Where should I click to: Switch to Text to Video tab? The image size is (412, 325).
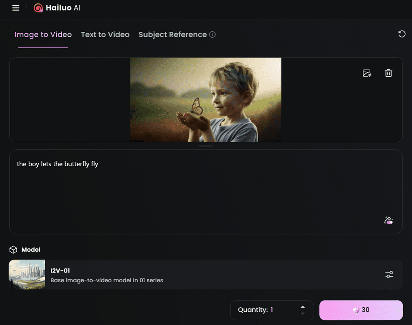click(x=105, y=35)
